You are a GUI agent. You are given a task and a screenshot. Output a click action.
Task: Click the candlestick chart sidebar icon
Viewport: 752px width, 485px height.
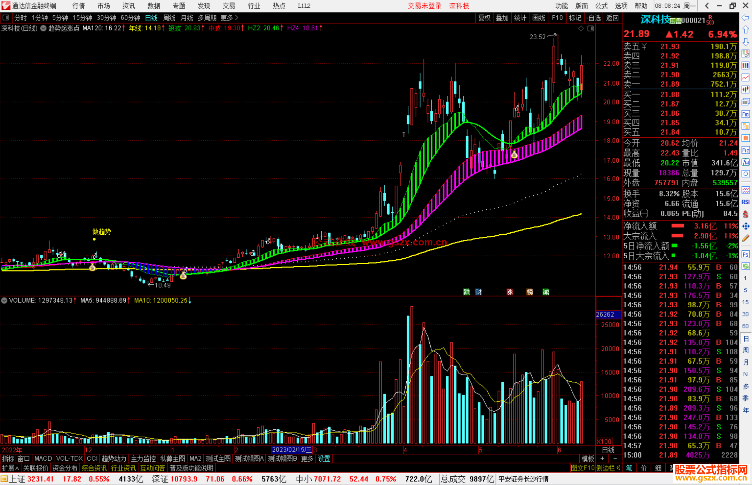(745, 90)
